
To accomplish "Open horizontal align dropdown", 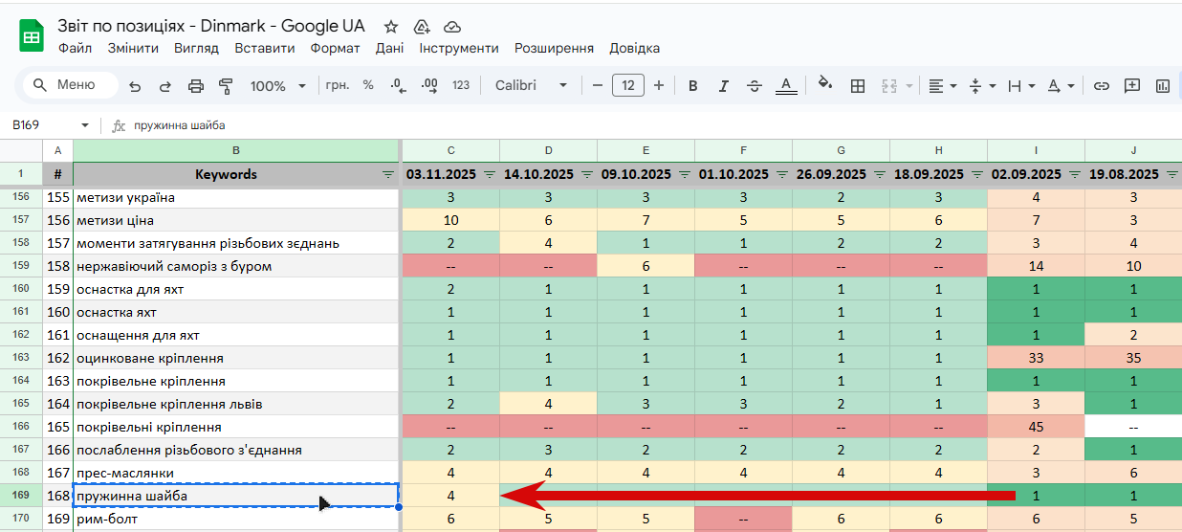I will tap(943, 86).
